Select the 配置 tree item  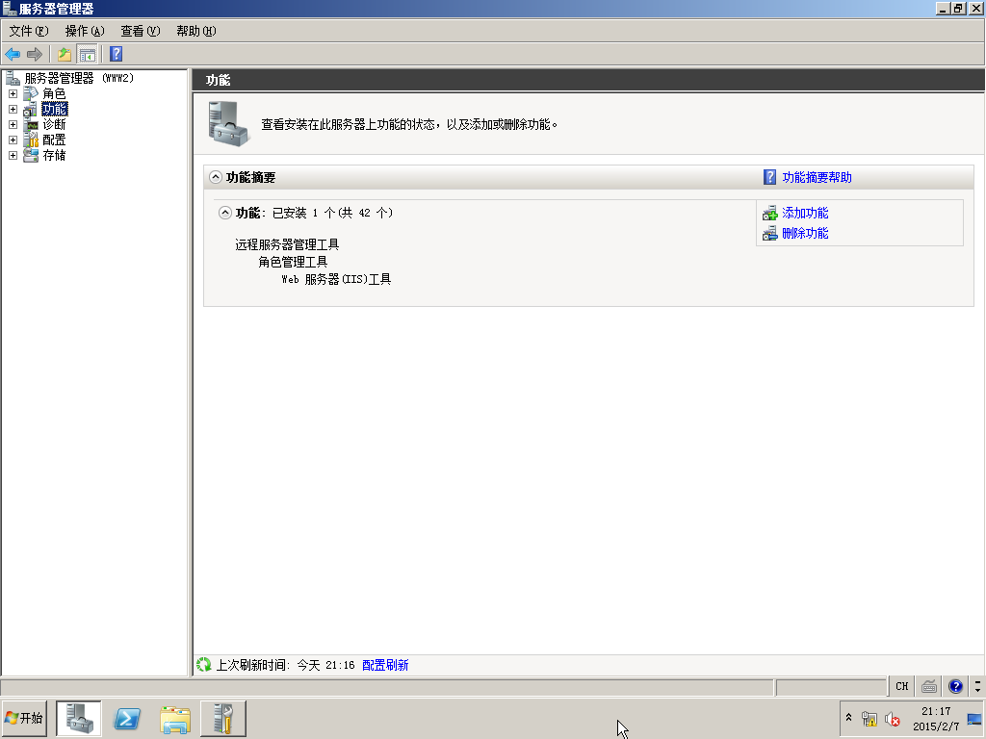click(x=54, y=140)
